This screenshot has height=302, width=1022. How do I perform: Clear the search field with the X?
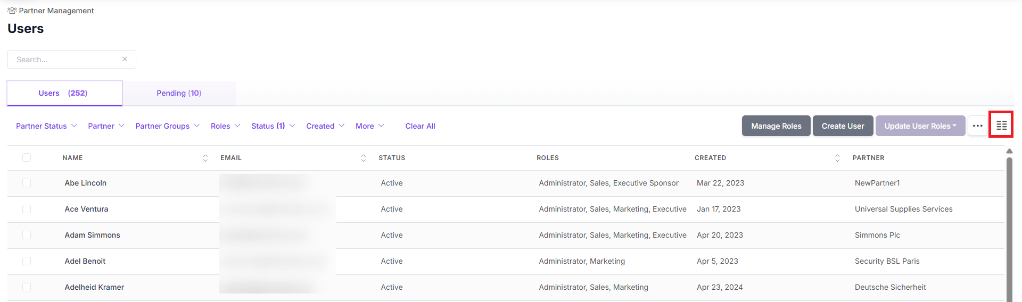[x=125, y=59]
